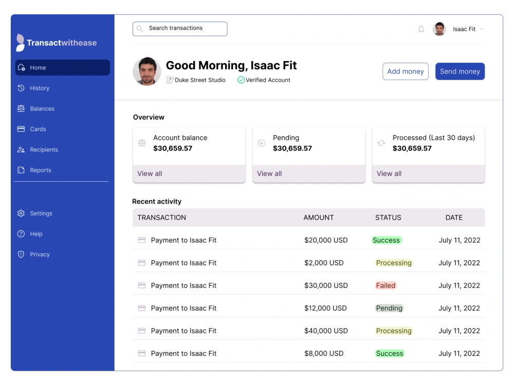Click the search magnifier icon
The width and height of the screenshot is (514, 385).
click(140, 29)
